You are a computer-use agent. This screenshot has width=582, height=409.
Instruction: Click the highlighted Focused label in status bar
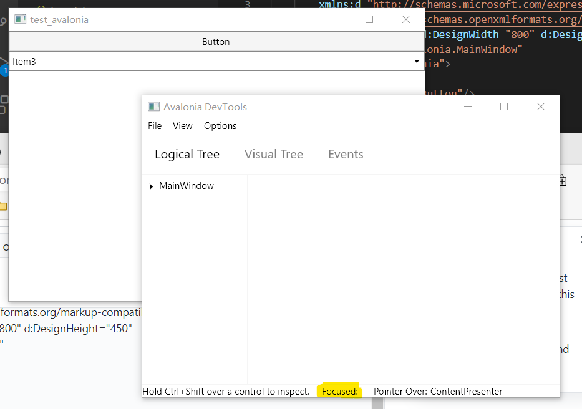pos(339,391)
